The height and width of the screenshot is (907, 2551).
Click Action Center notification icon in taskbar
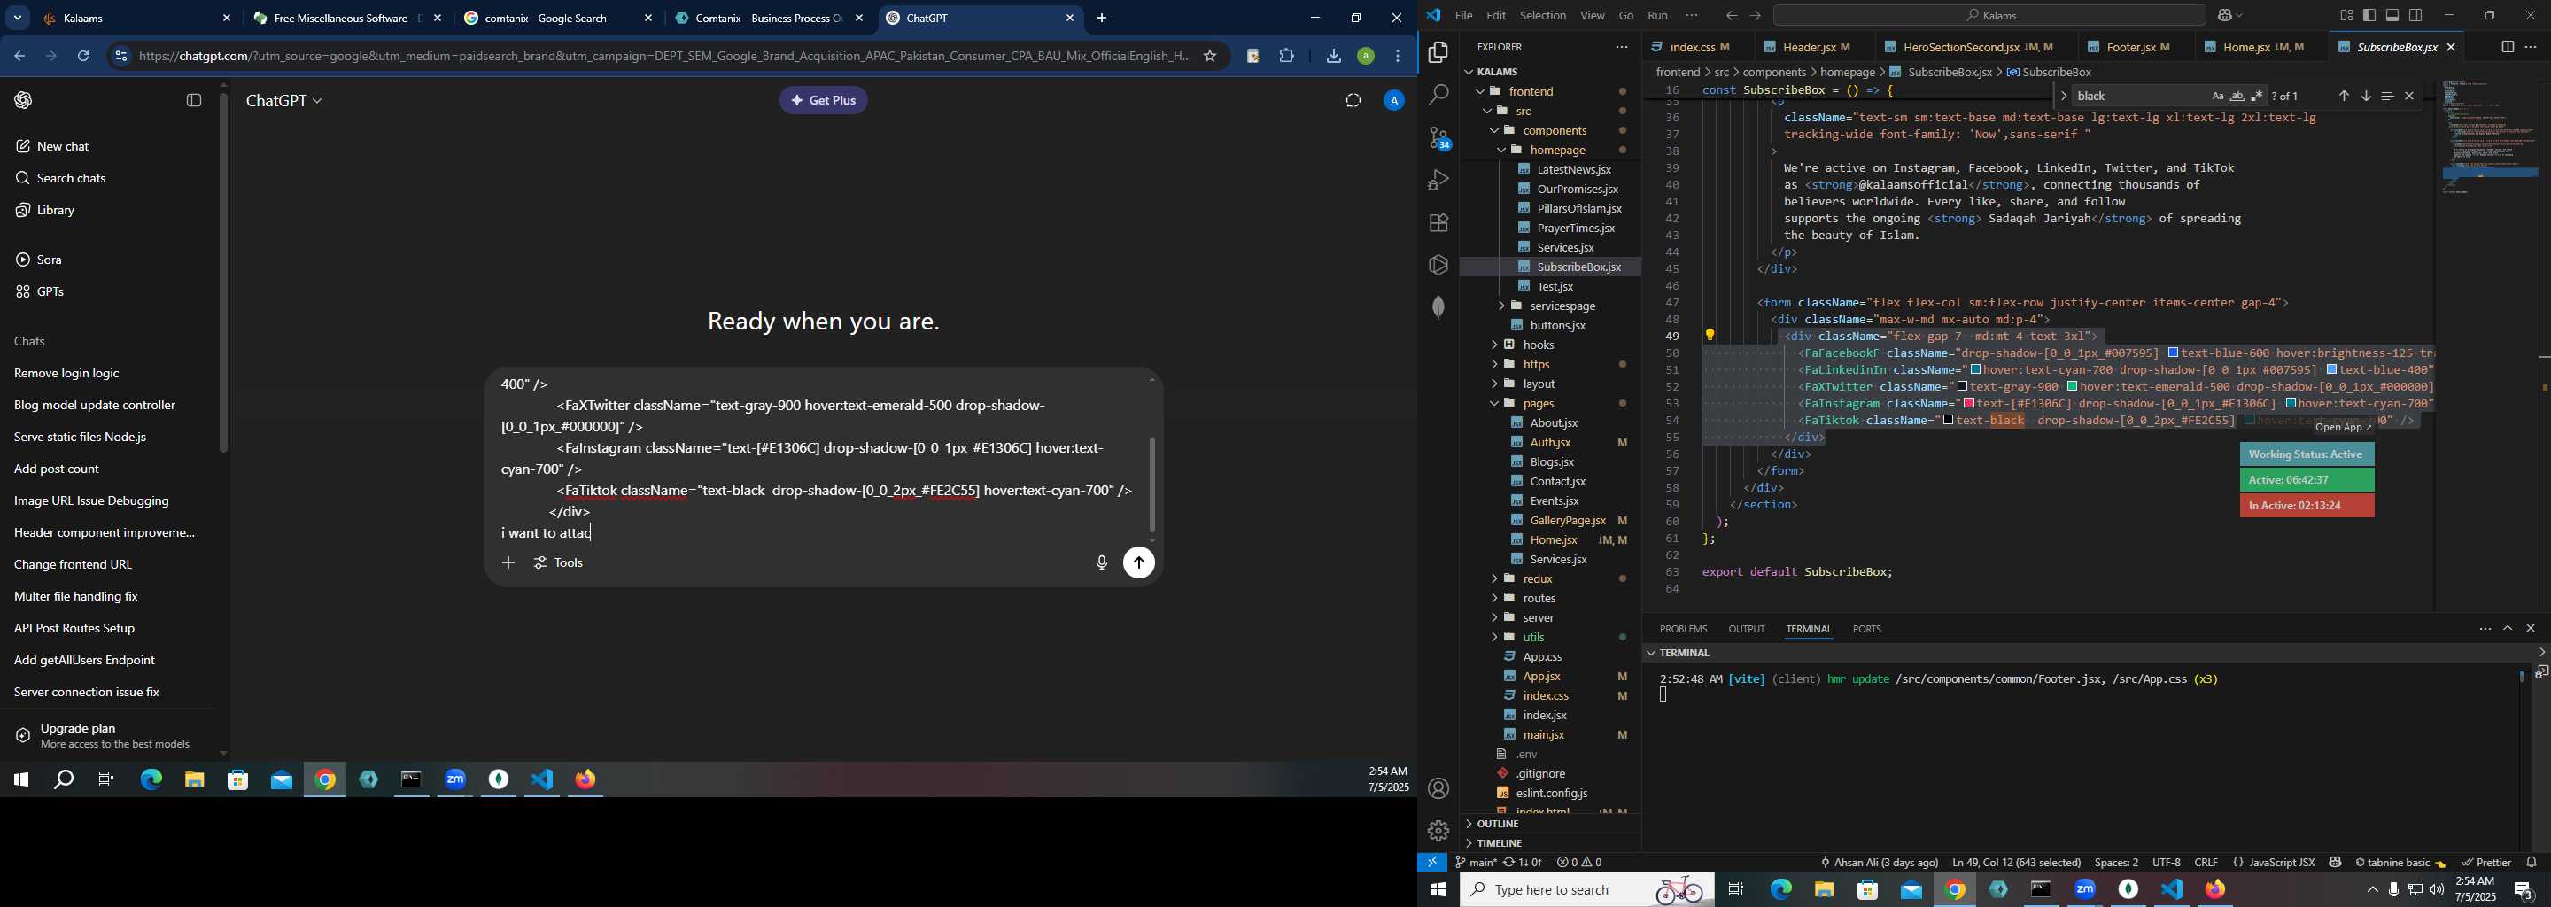pos(2524,890)
